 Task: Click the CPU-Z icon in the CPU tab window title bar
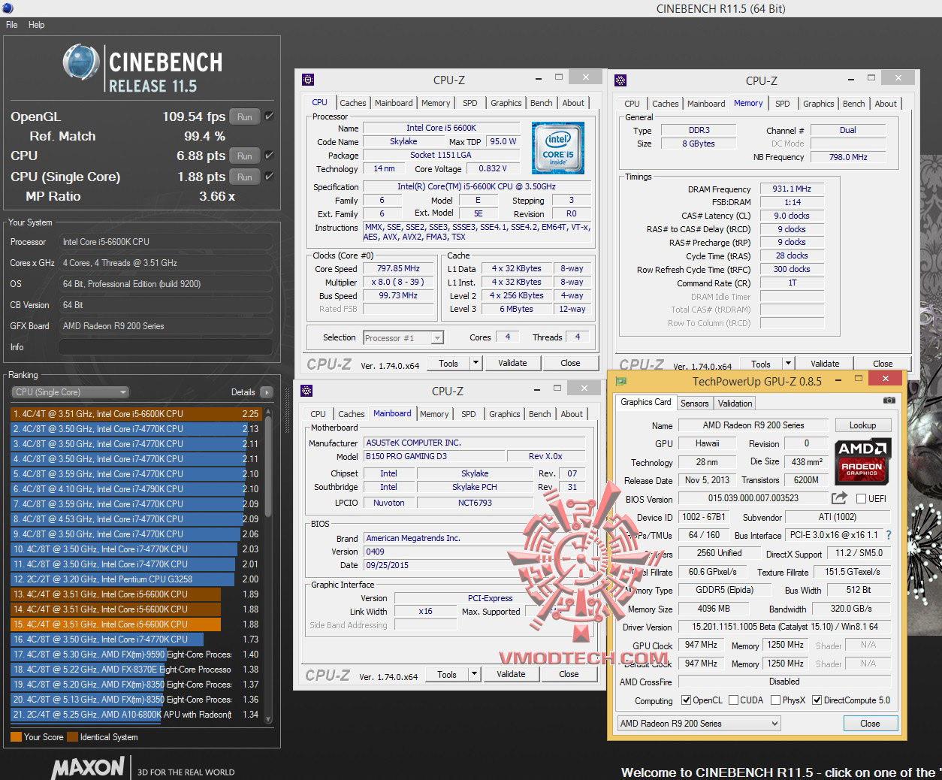tap(308, 80)
